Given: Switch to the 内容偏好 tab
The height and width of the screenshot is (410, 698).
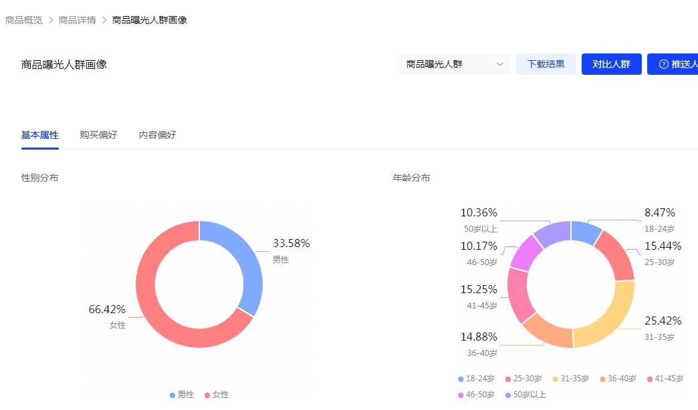Looking at the screenshot, I should (158, 135).
